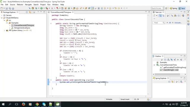Screen dimensions: 190x107
Task: Click the Open Type icon
Action: 74,8
